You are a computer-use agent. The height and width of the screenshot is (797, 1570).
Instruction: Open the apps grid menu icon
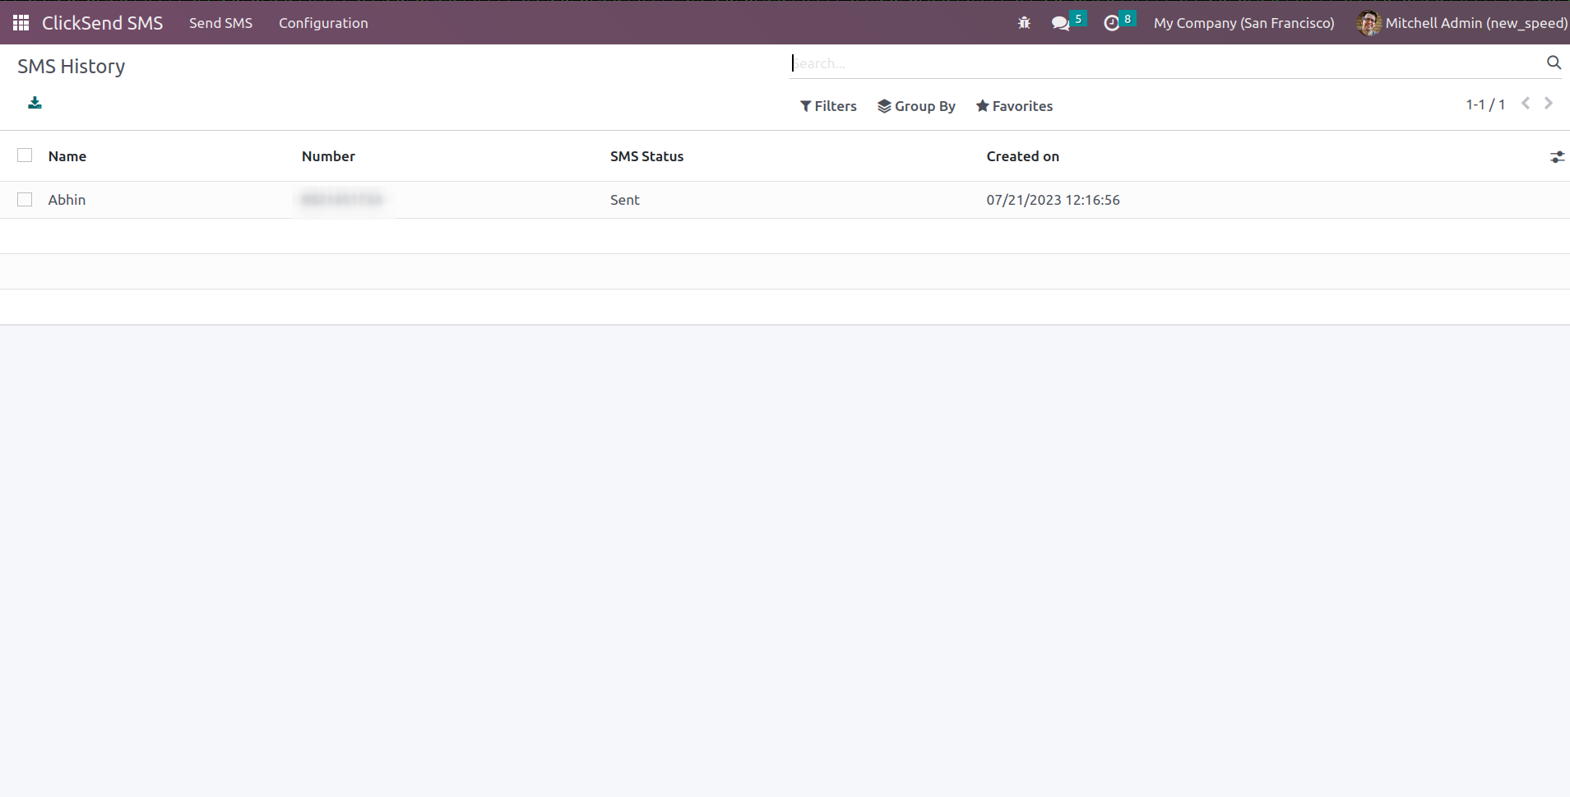tap(21, 23)
